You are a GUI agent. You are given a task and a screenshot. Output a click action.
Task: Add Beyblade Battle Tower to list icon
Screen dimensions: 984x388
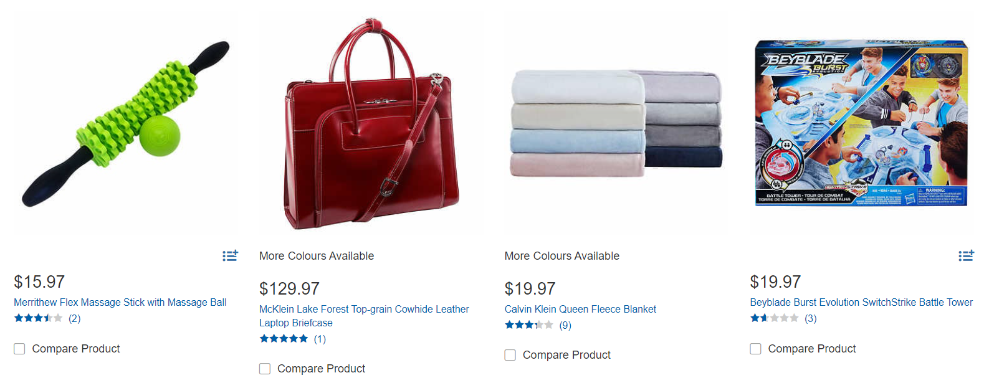tap(966, 255)
